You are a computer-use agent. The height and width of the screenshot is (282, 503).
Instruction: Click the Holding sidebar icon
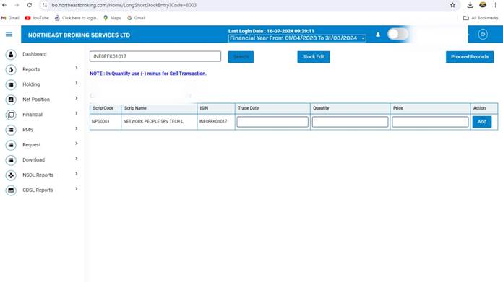click(11, 85)
